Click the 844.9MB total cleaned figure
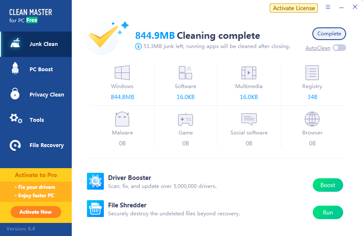This screenshot has width=363, height=236. tap(155, 35)
